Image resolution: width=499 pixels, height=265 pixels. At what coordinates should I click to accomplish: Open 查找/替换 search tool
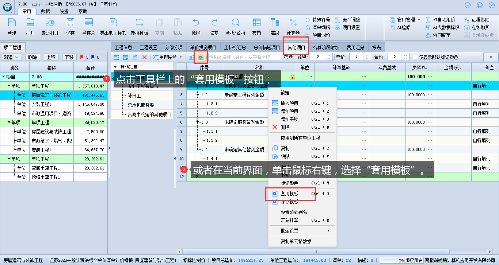coord(235,26)
